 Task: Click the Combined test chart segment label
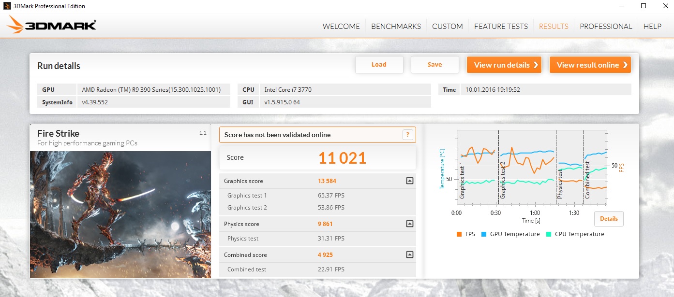[x=587, y=180]
